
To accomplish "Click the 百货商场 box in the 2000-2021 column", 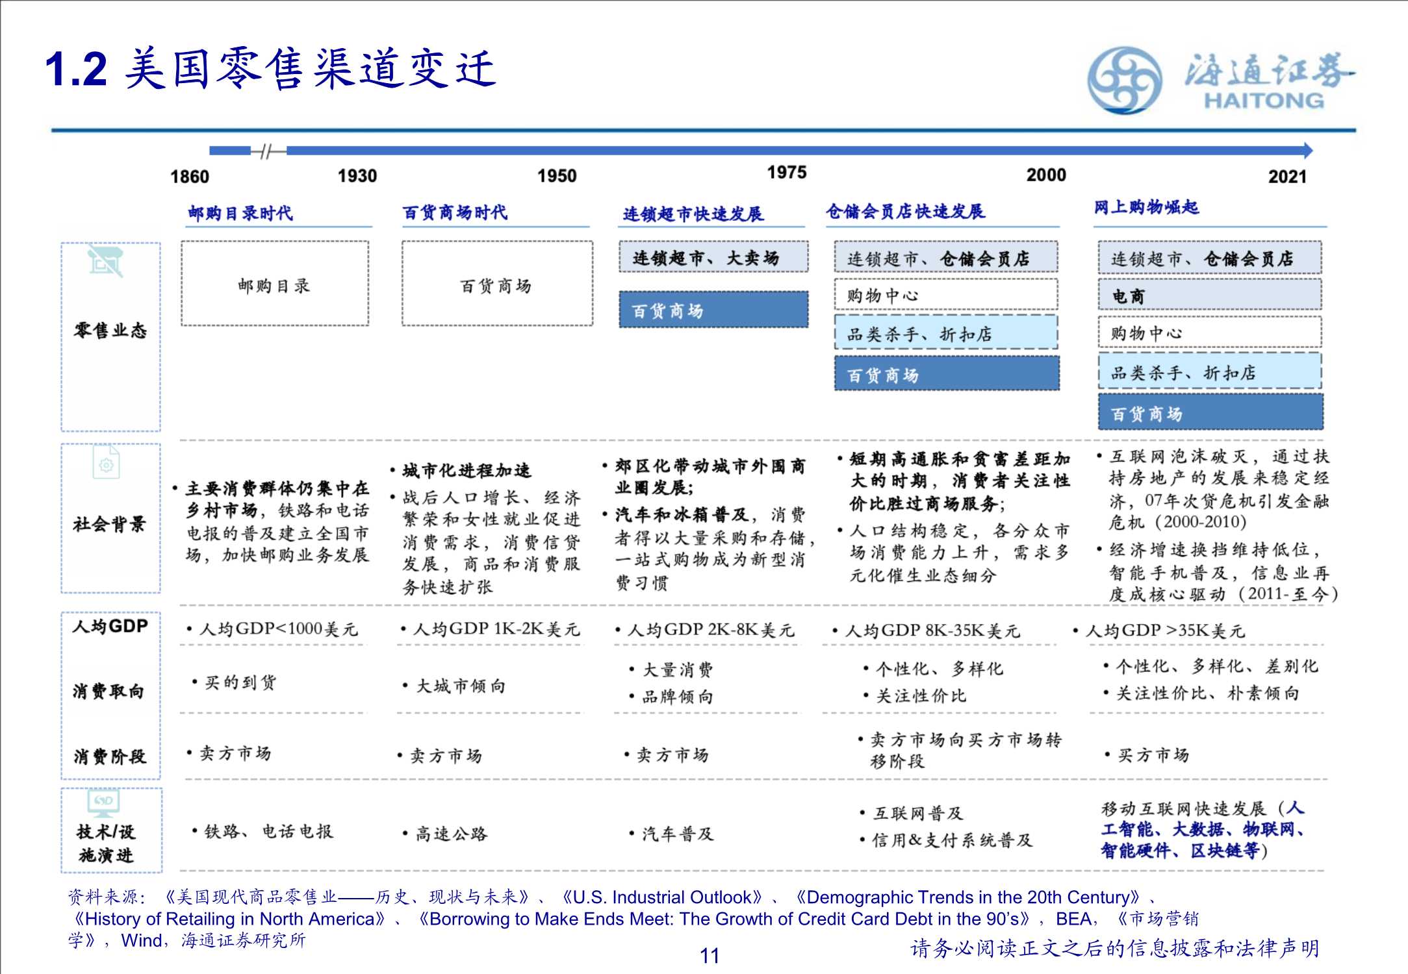I will tap(1210, 412).
